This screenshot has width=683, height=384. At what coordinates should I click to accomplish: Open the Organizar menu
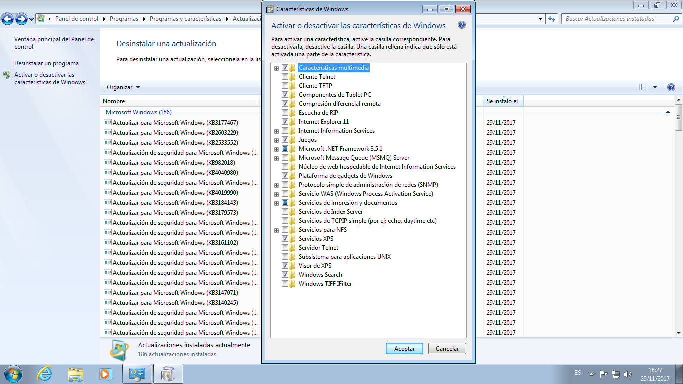coord(123,87)
